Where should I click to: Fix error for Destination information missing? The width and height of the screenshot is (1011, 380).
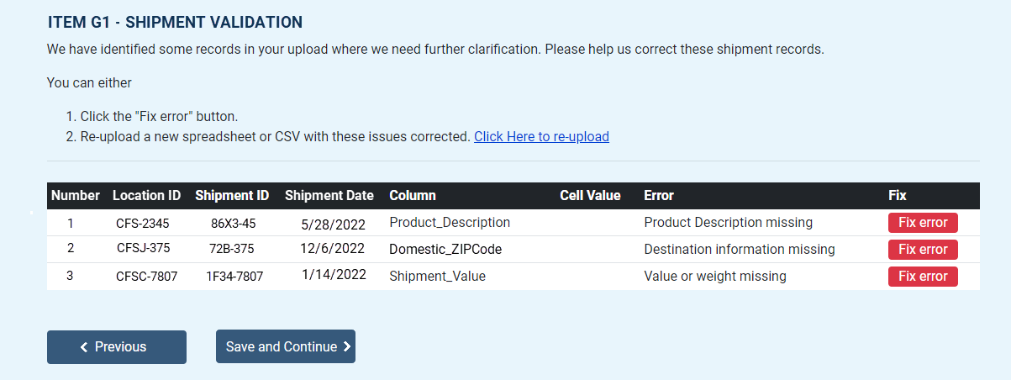click(923, 250)
